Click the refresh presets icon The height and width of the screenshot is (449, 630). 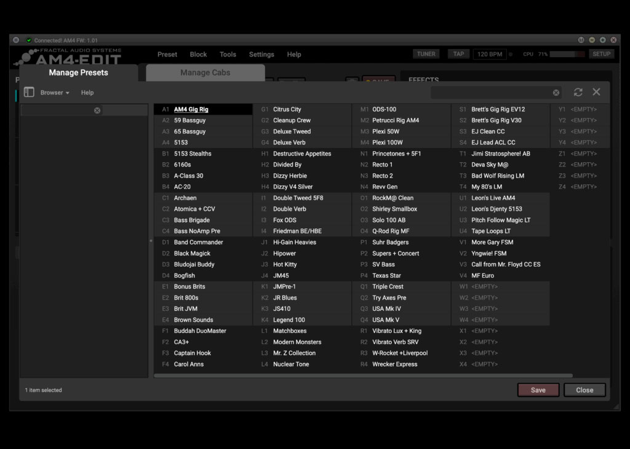coord(578,92)
